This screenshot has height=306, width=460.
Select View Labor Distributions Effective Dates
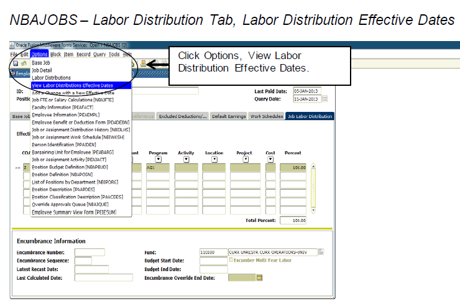72,85
